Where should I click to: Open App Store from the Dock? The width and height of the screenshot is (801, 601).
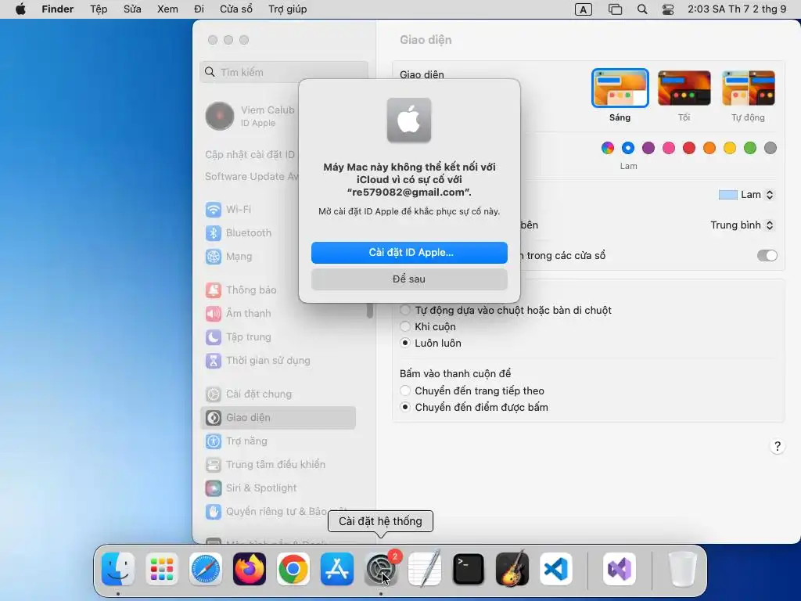point(337,570)
